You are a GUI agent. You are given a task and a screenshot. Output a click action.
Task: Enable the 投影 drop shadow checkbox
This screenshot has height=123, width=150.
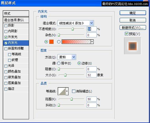tap(6, 26)
